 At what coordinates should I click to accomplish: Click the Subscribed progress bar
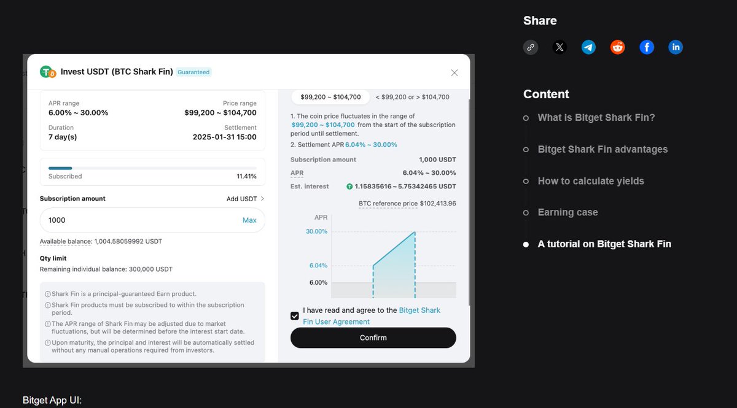[152, 167]
